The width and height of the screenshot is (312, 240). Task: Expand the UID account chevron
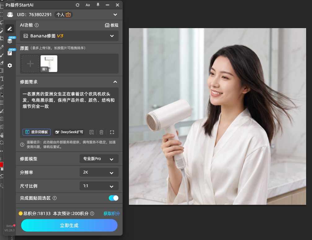[115, 15]
